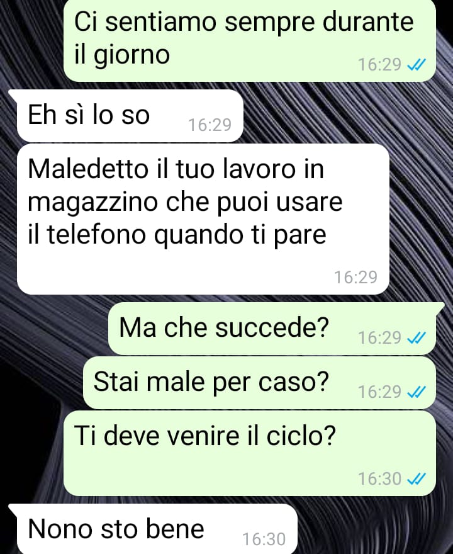
Task: Click blue ticks on 'Ti deve venire il ciclo?'
Action: 417,479
